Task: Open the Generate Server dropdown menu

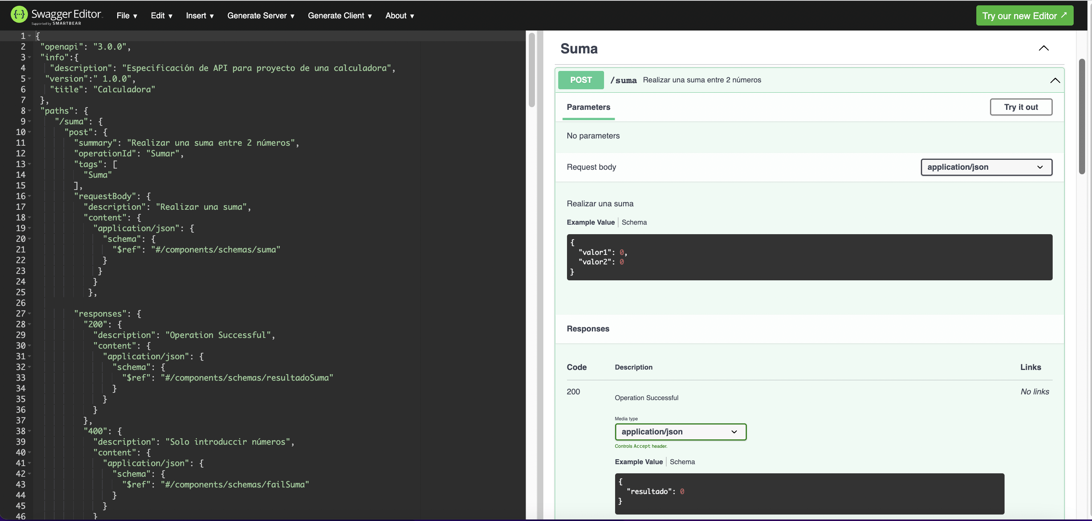Action: (x=260, y=16)
